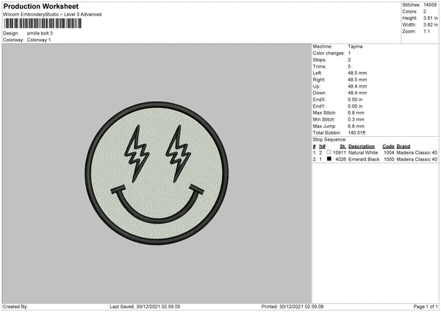Click the Right value 48.5 mm
This screenshot has width=441, height=312.
(x=357, y=79)
